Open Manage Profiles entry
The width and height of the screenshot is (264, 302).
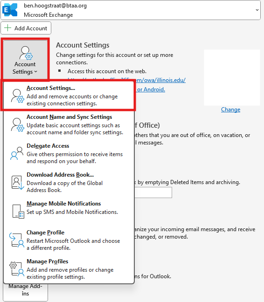[x=69, y=269]
